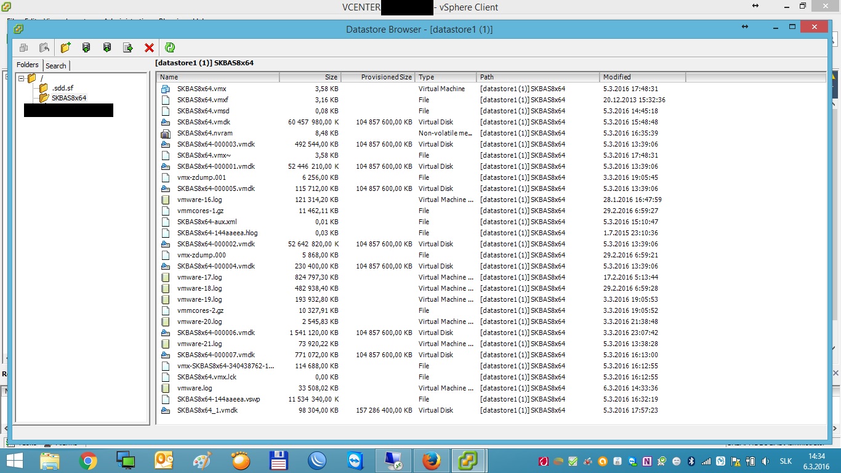The image size is (841, 473).
Task: Select the file vmware-19.log
Action: tap(199, 299)
